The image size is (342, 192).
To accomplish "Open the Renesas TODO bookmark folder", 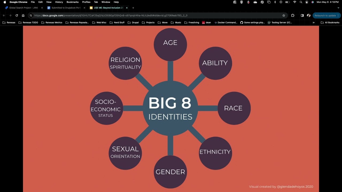I will tap(28, 23).
